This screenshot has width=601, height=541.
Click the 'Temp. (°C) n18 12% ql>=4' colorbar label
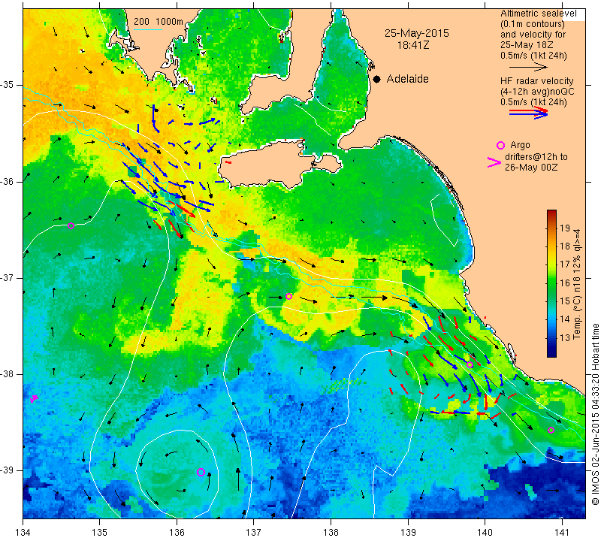point(577,284)
